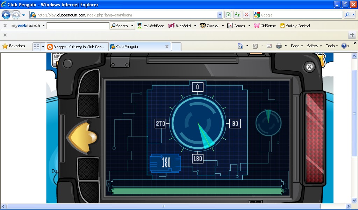This screenshot has height=210, width=358.
Task: Expand the Webfetti dropdown arrow
Action: 195,26
